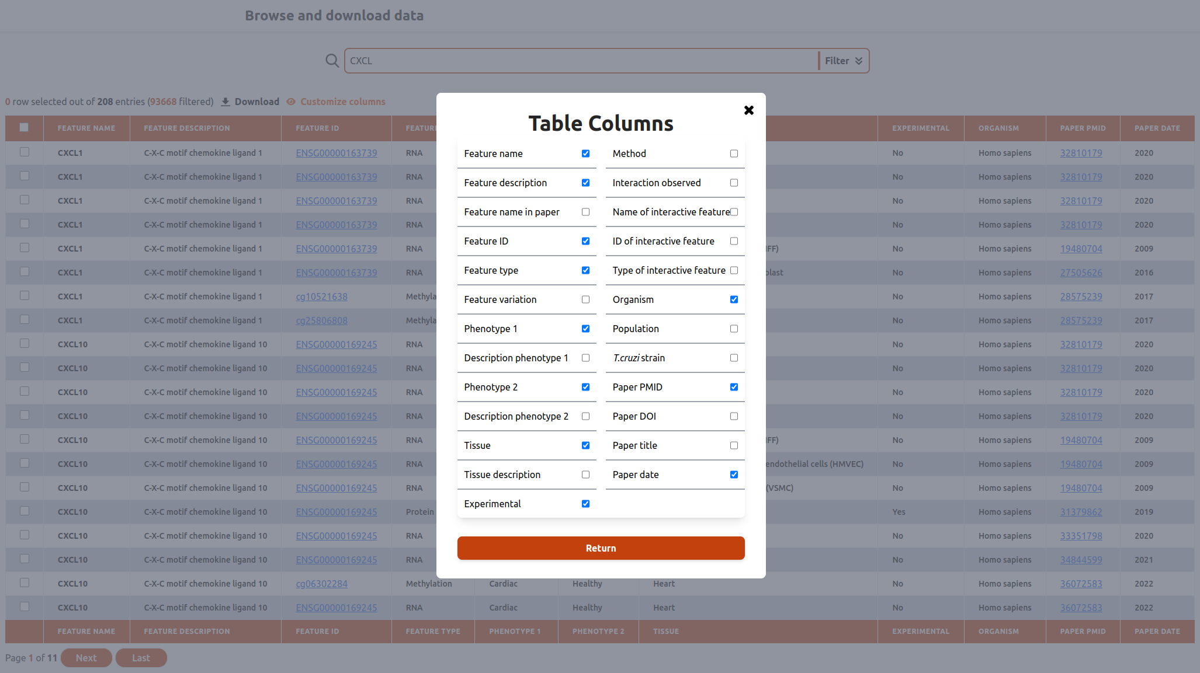Viewport: 1200px width, 673px height.
Task: Enable the Type of interactive feature column
Action: (x=734, y=270)
